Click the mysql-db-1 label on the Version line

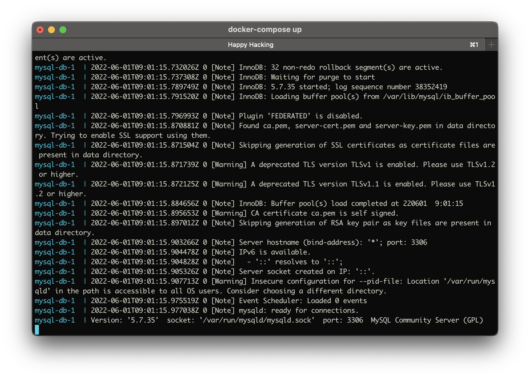point(54,320)
